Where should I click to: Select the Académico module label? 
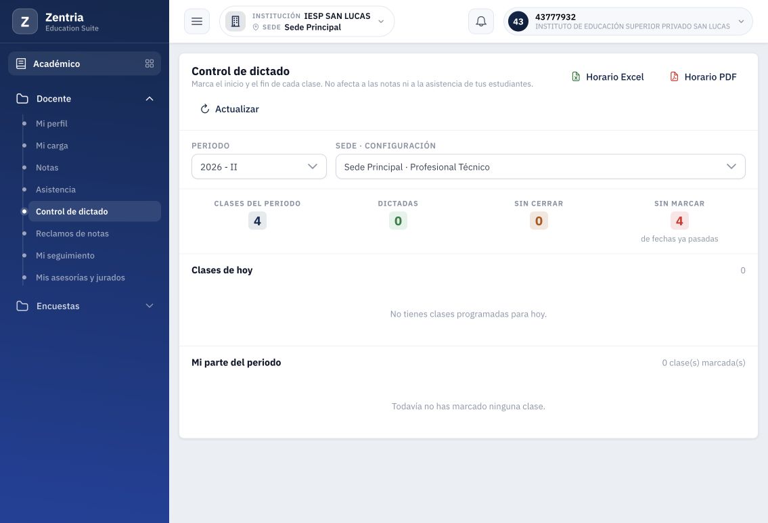(56, 64)
